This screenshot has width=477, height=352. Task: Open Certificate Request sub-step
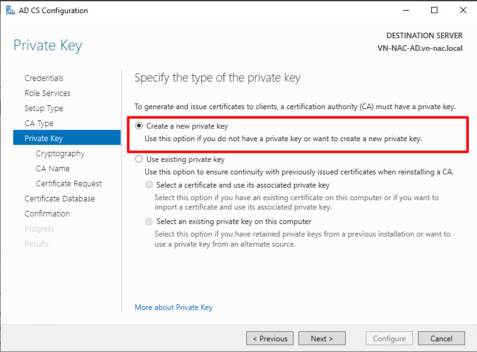[x=69, y=183]
